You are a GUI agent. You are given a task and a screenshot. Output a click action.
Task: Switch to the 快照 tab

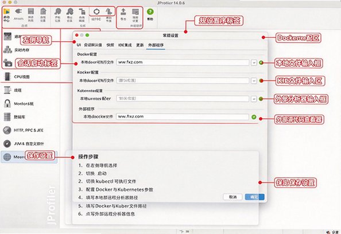coord(110,45)
